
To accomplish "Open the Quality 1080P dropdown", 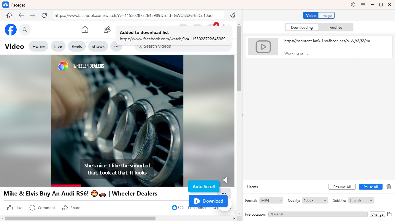I will point(315,201).
